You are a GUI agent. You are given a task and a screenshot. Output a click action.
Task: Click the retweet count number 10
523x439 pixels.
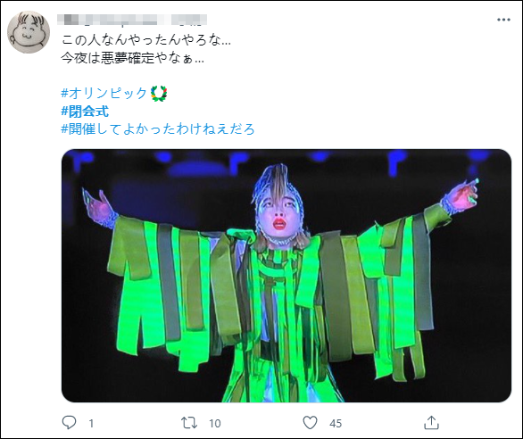click(x=215, y=423)
